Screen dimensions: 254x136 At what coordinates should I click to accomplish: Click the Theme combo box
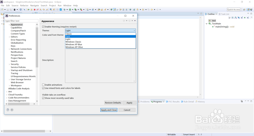pyautogui.click(x=100, y=31)
